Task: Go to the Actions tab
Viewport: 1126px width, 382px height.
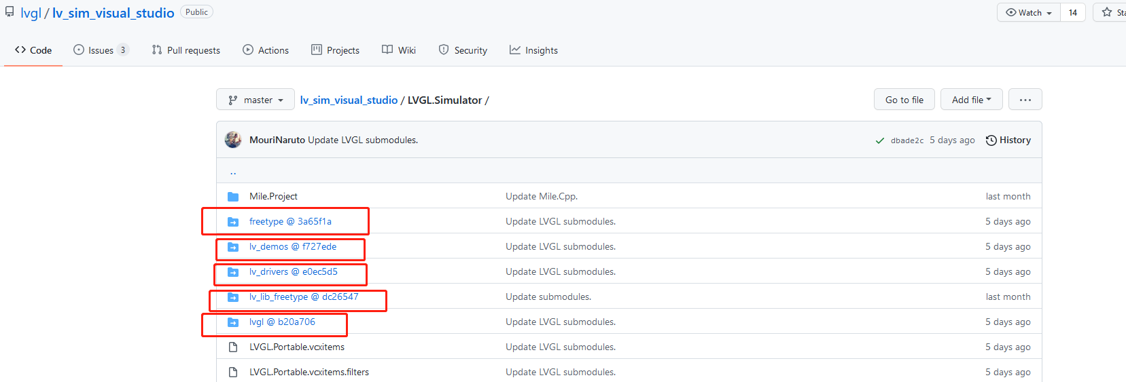Action: (266, 50)
